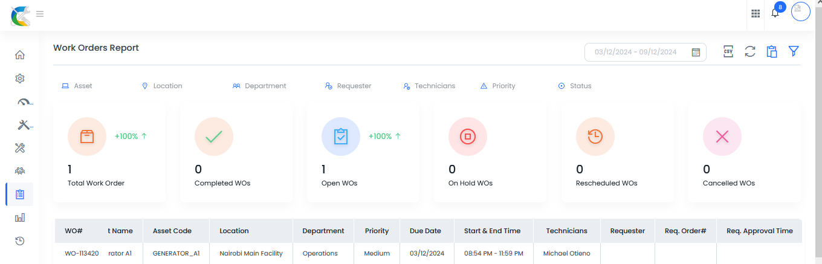Click the Total Work Order card box icon
Screen dimensions: 822x264
tap(87, 137)
